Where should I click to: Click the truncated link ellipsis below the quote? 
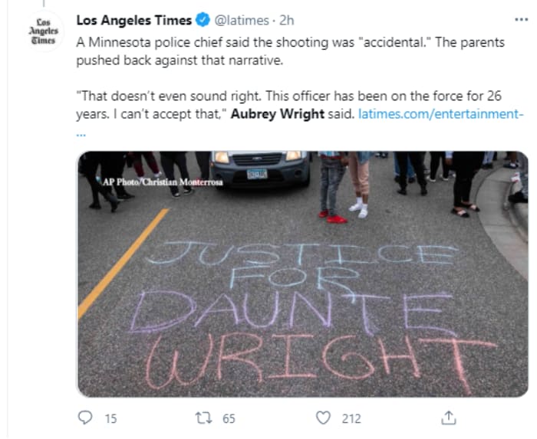pos(81,132)
